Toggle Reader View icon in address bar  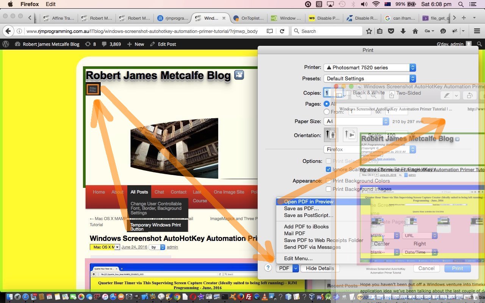pos(270,31)
